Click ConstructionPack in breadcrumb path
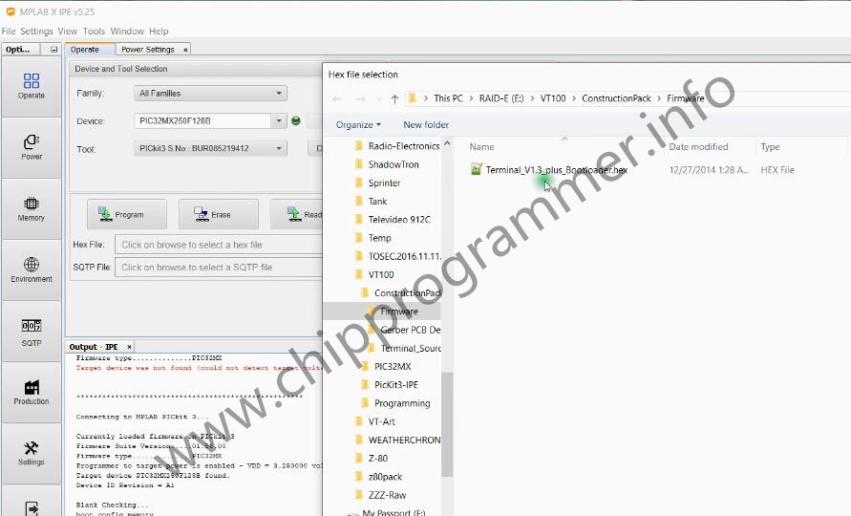The image size is (851, 516). (616, 98)
